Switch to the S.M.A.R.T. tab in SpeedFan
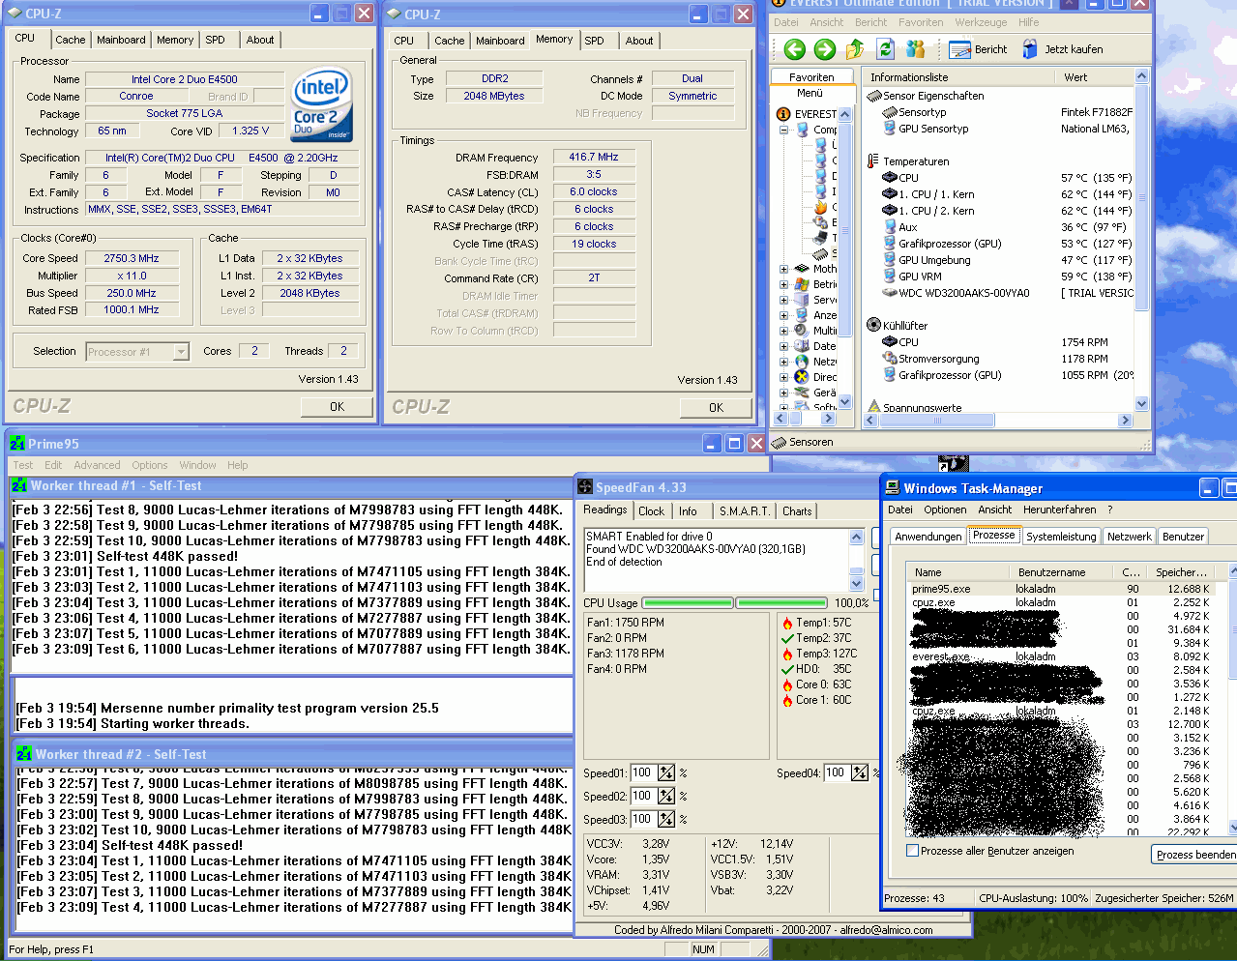 744,511
